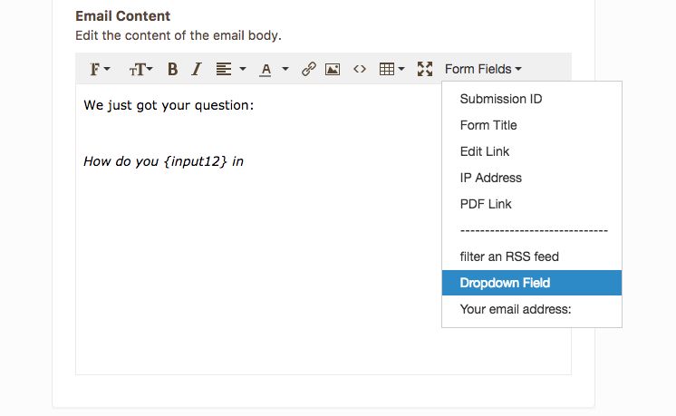676x416 pixels.
Task: Open the font family dropdown
Action: (99, 69)
